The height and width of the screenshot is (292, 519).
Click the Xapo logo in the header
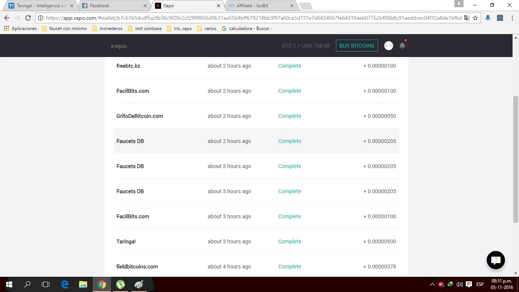click(x=119, y=46)
